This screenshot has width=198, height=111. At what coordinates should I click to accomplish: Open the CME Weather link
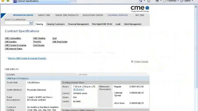click(39, 38)
